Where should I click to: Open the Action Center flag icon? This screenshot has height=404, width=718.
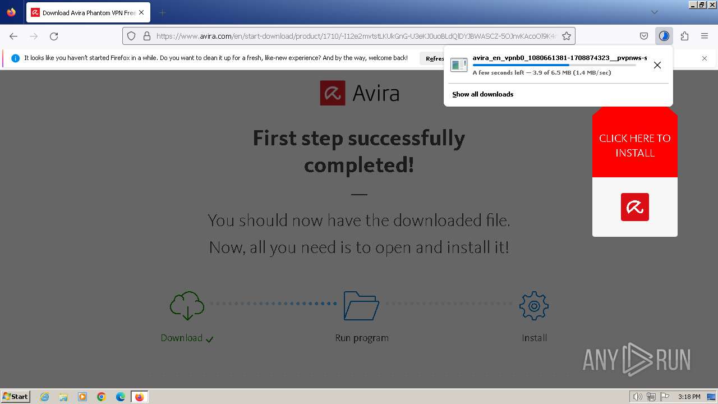click(665, 397)
